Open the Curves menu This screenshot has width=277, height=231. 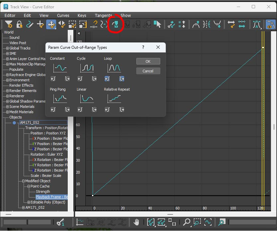[x=63, y=15]
